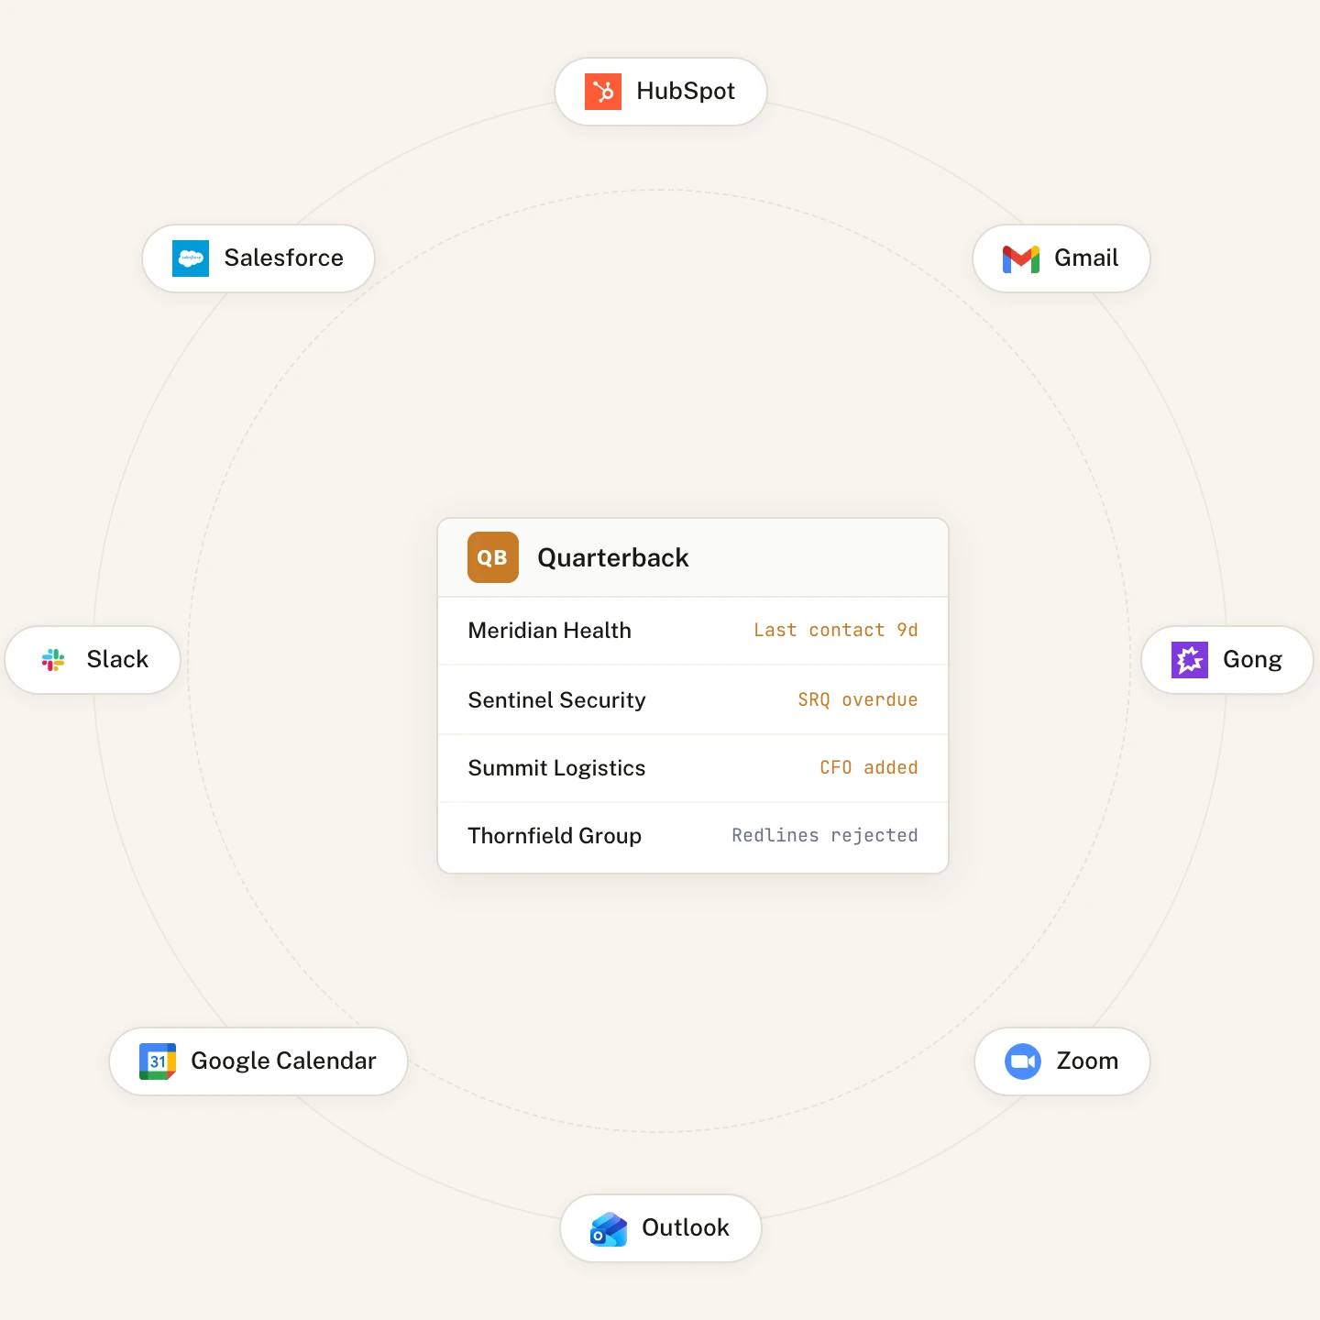Click the Slack logo icon
This screenshot has height=1320, width=1320.
tap(53, 660)
